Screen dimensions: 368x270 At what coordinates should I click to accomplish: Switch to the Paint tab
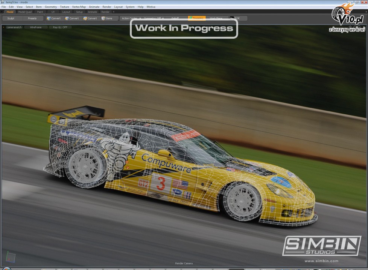coord(40,12)
